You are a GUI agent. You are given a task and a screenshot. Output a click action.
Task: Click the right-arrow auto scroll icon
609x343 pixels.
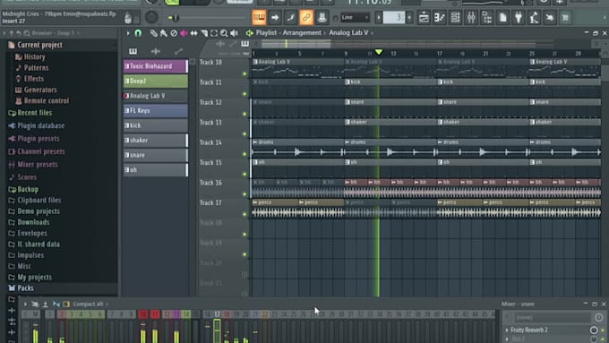coord(275,18)
